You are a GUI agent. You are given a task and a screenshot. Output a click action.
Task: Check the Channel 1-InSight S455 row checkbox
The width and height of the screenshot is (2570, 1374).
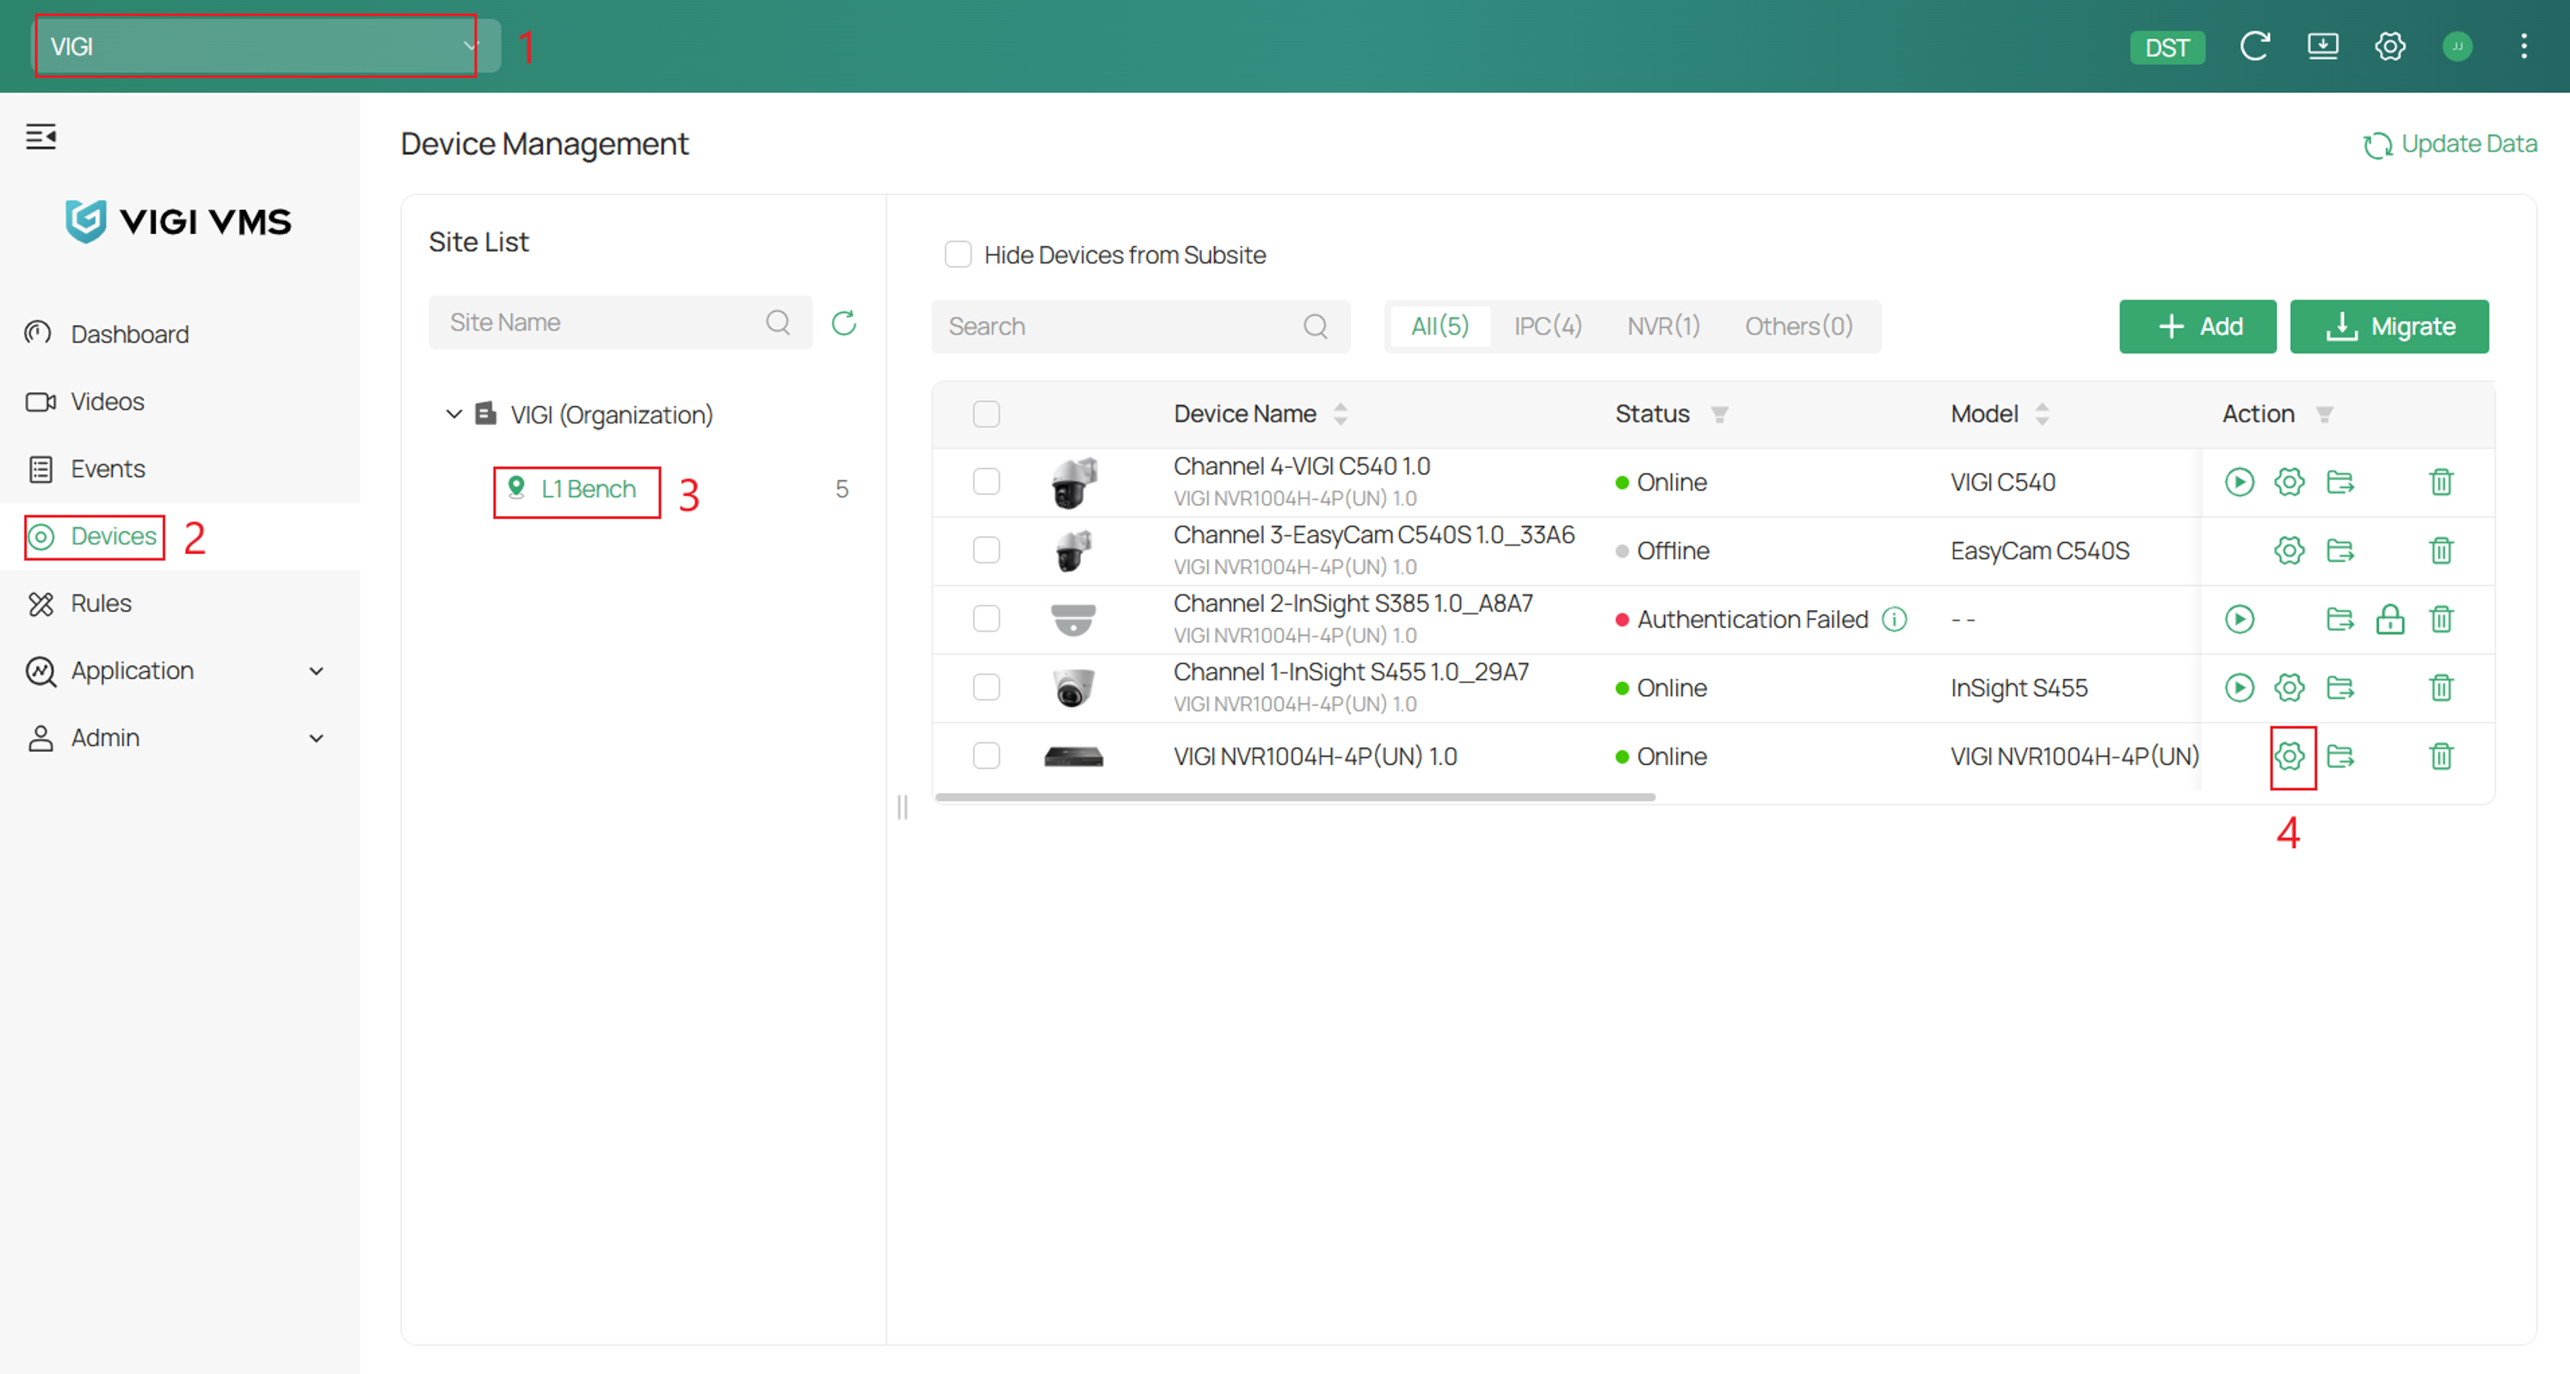tap(987, 687)
